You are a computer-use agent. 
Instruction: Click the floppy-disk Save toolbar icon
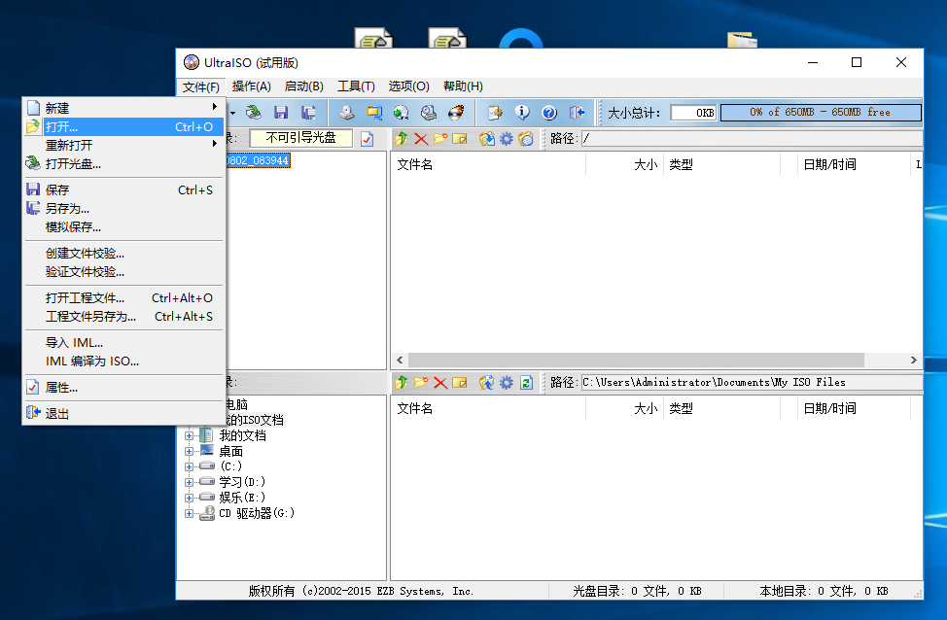(281, 113)
